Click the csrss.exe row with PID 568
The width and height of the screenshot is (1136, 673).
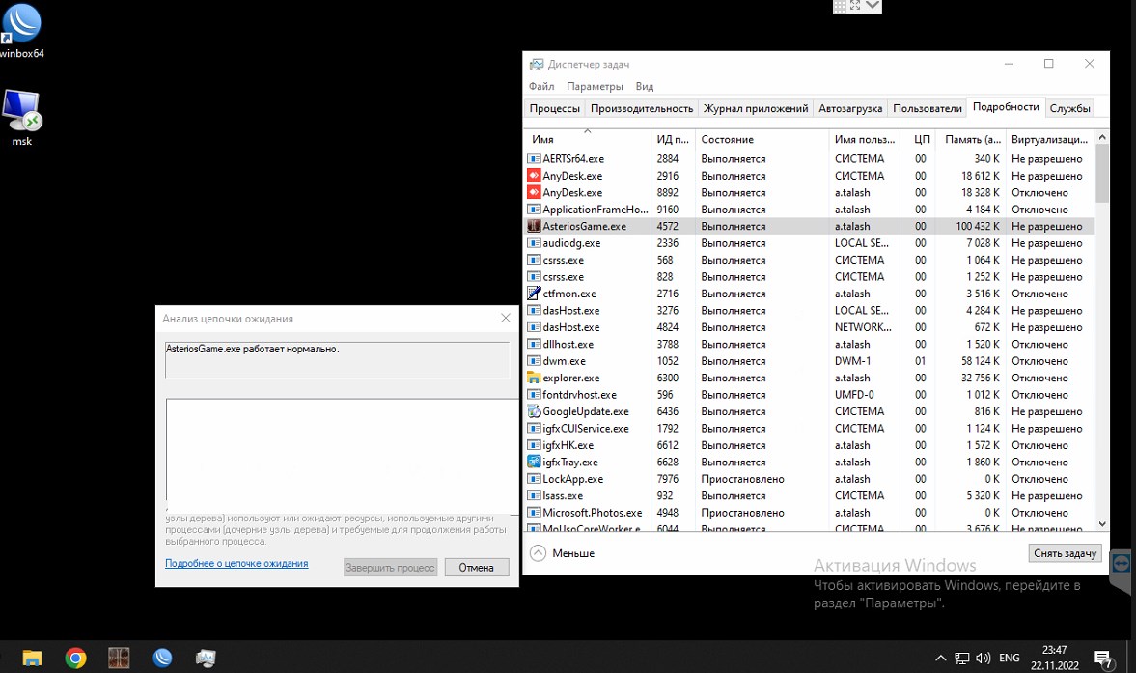pos(809,260)
